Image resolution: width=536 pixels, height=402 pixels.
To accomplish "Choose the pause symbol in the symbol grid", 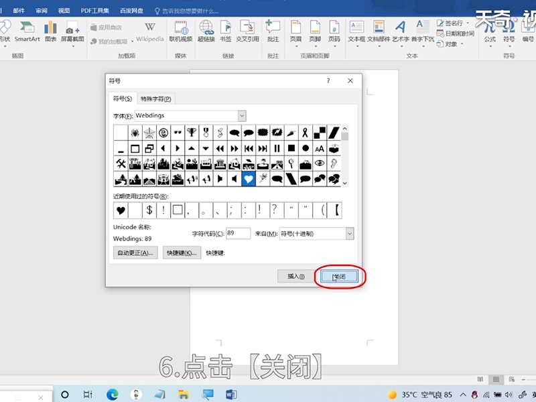I will [x=277, y=148].
